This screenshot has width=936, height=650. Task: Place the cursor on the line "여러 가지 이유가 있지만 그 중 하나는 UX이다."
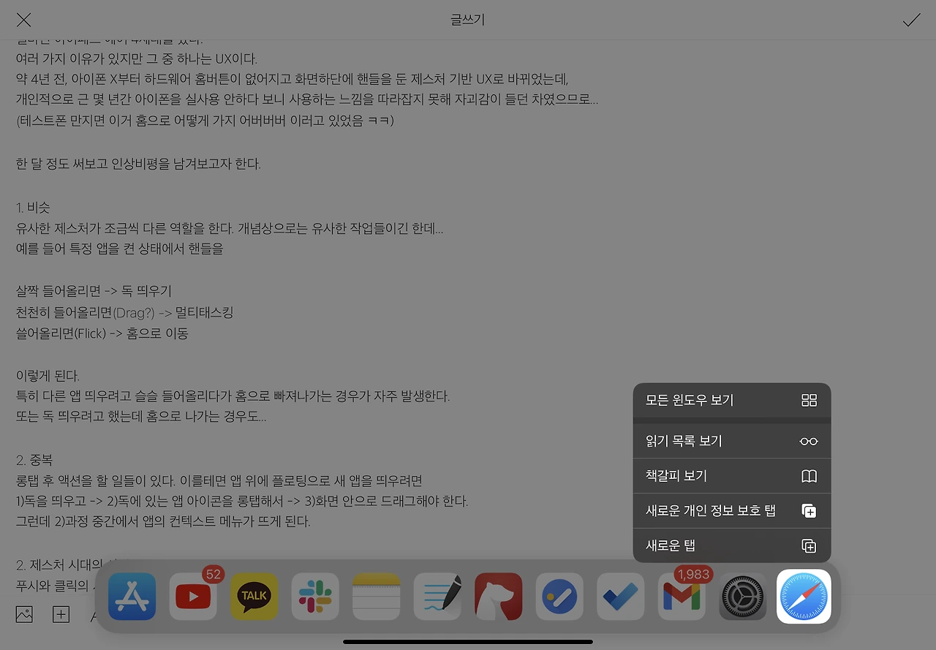pos(137,58)
